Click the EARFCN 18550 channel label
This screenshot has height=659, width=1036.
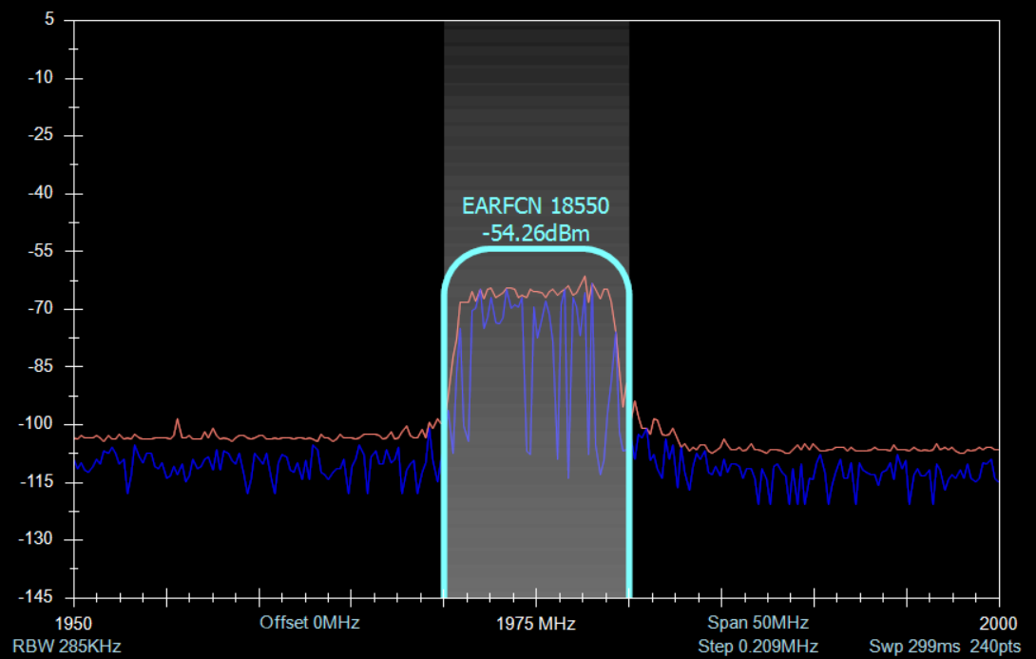coord(535,206)
